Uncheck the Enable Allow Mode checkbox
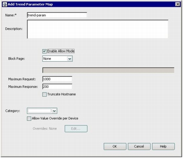This screenshot has width=183, height=158. 45,51
